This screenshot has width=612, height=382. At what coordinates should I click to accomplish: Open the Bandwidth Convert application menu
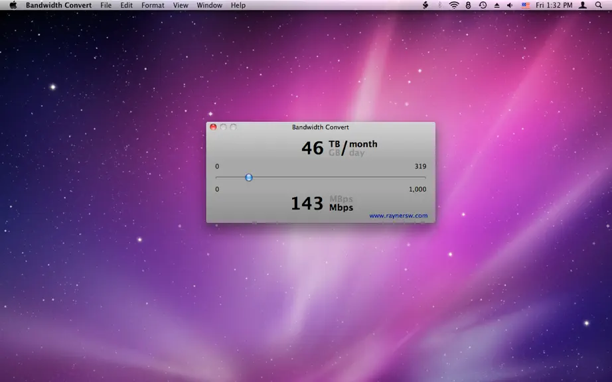coord(59,5)
